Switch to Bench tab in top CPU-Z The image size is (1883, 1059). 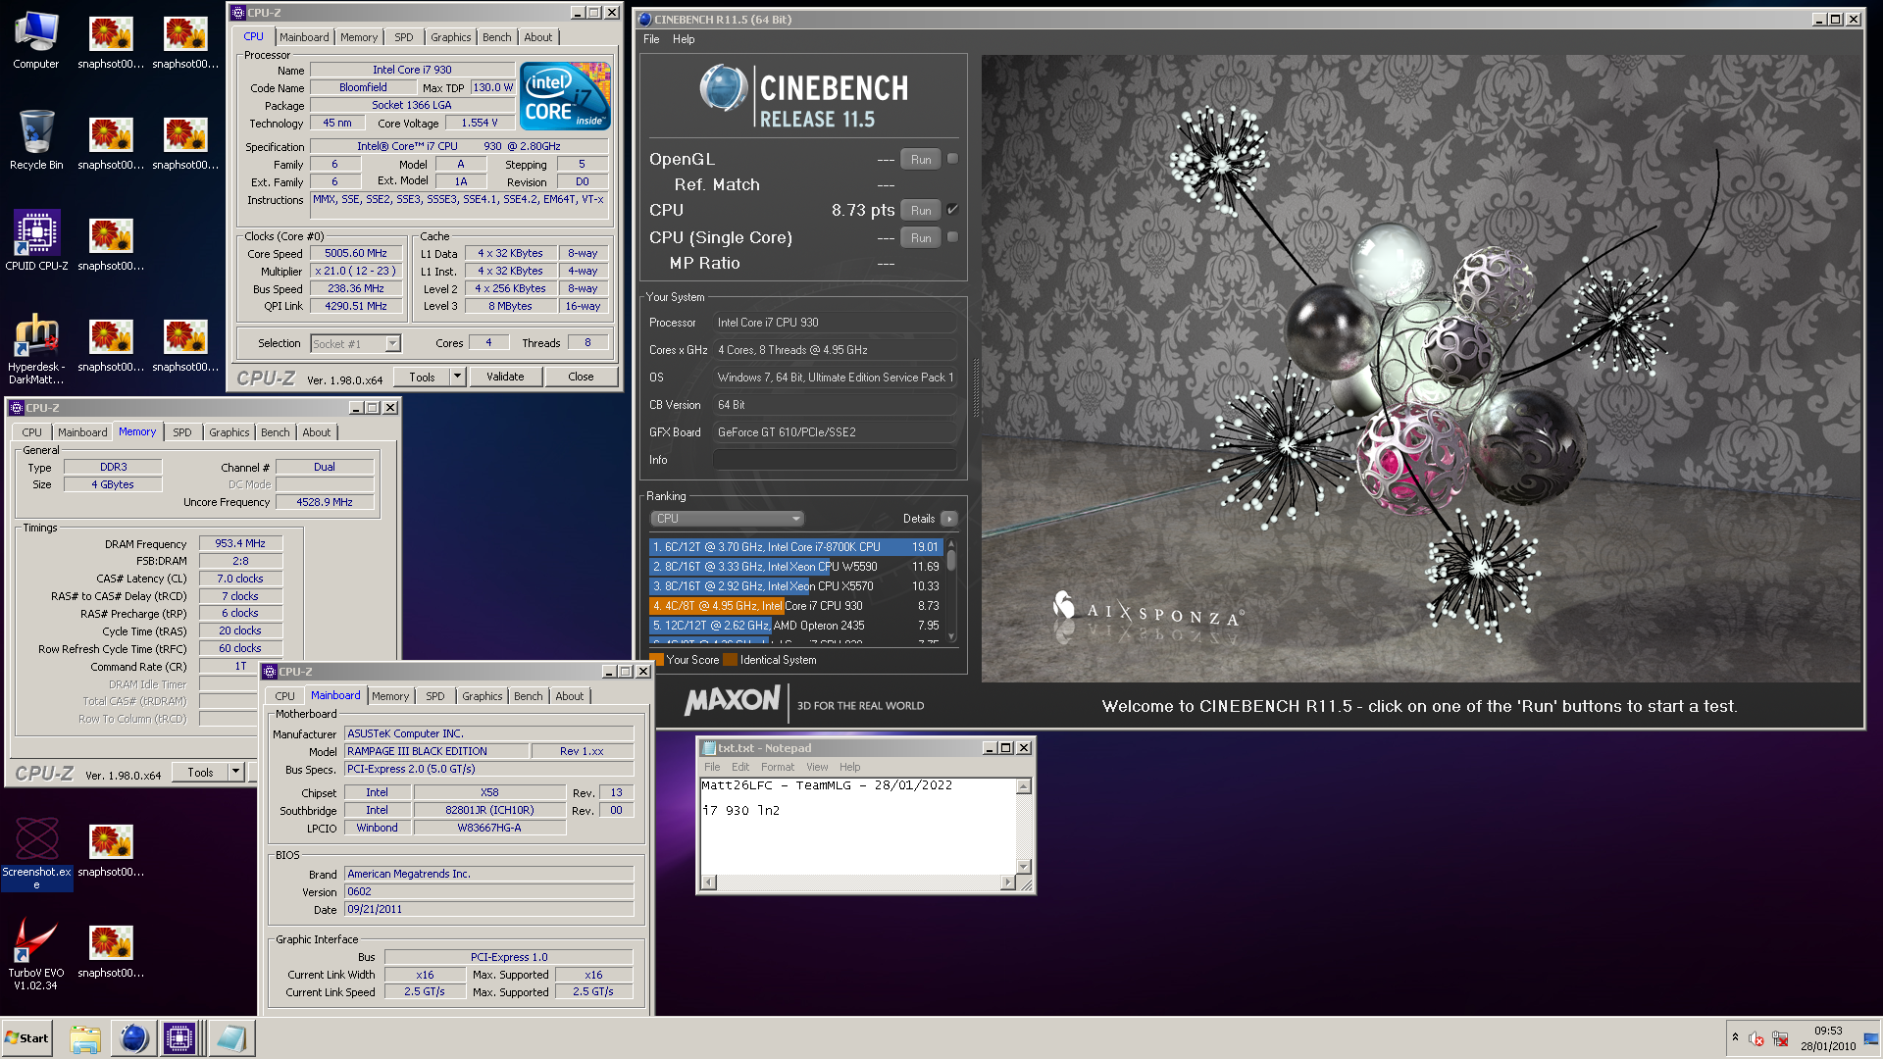pos(497,37)
